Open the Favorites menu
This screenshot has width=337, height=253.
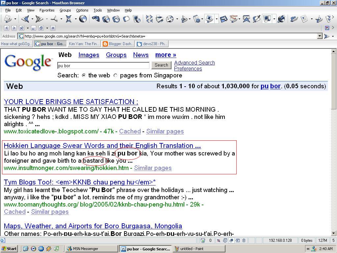click(x=47, y=10)
